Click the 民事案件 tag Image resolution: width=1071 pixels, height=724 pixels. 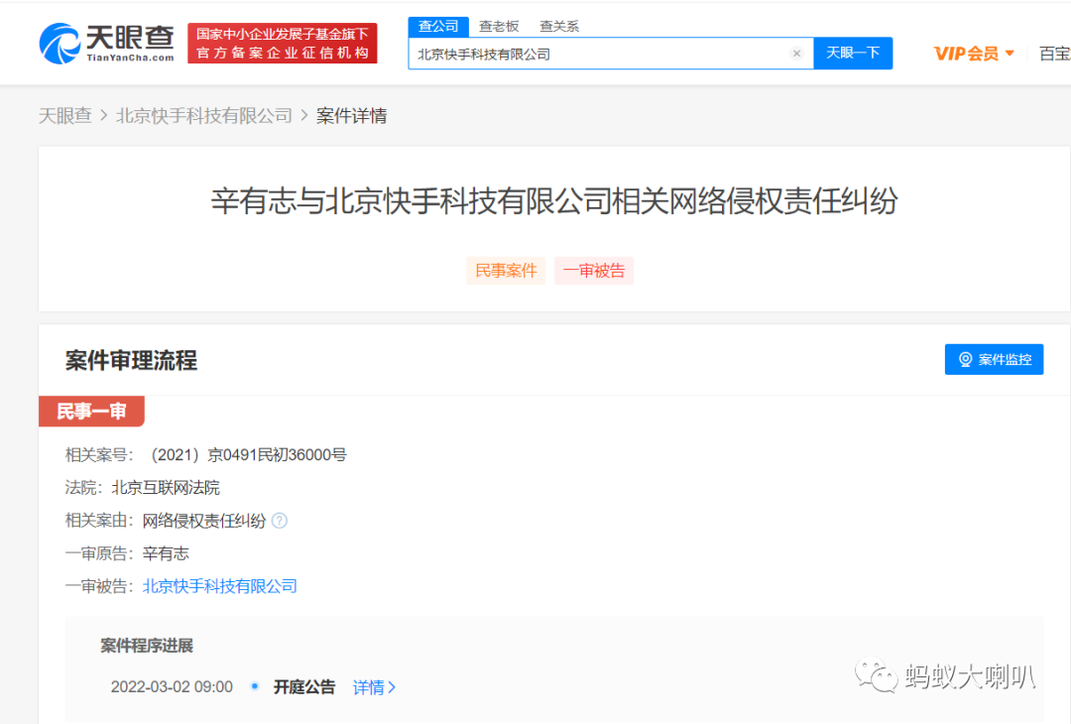click(x=506, y=271)
